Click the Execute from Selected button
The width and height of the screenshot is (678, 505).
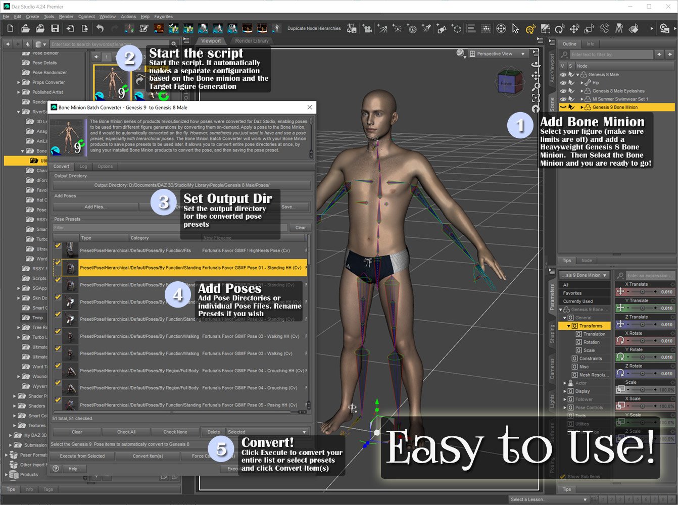tap(82, 456)
